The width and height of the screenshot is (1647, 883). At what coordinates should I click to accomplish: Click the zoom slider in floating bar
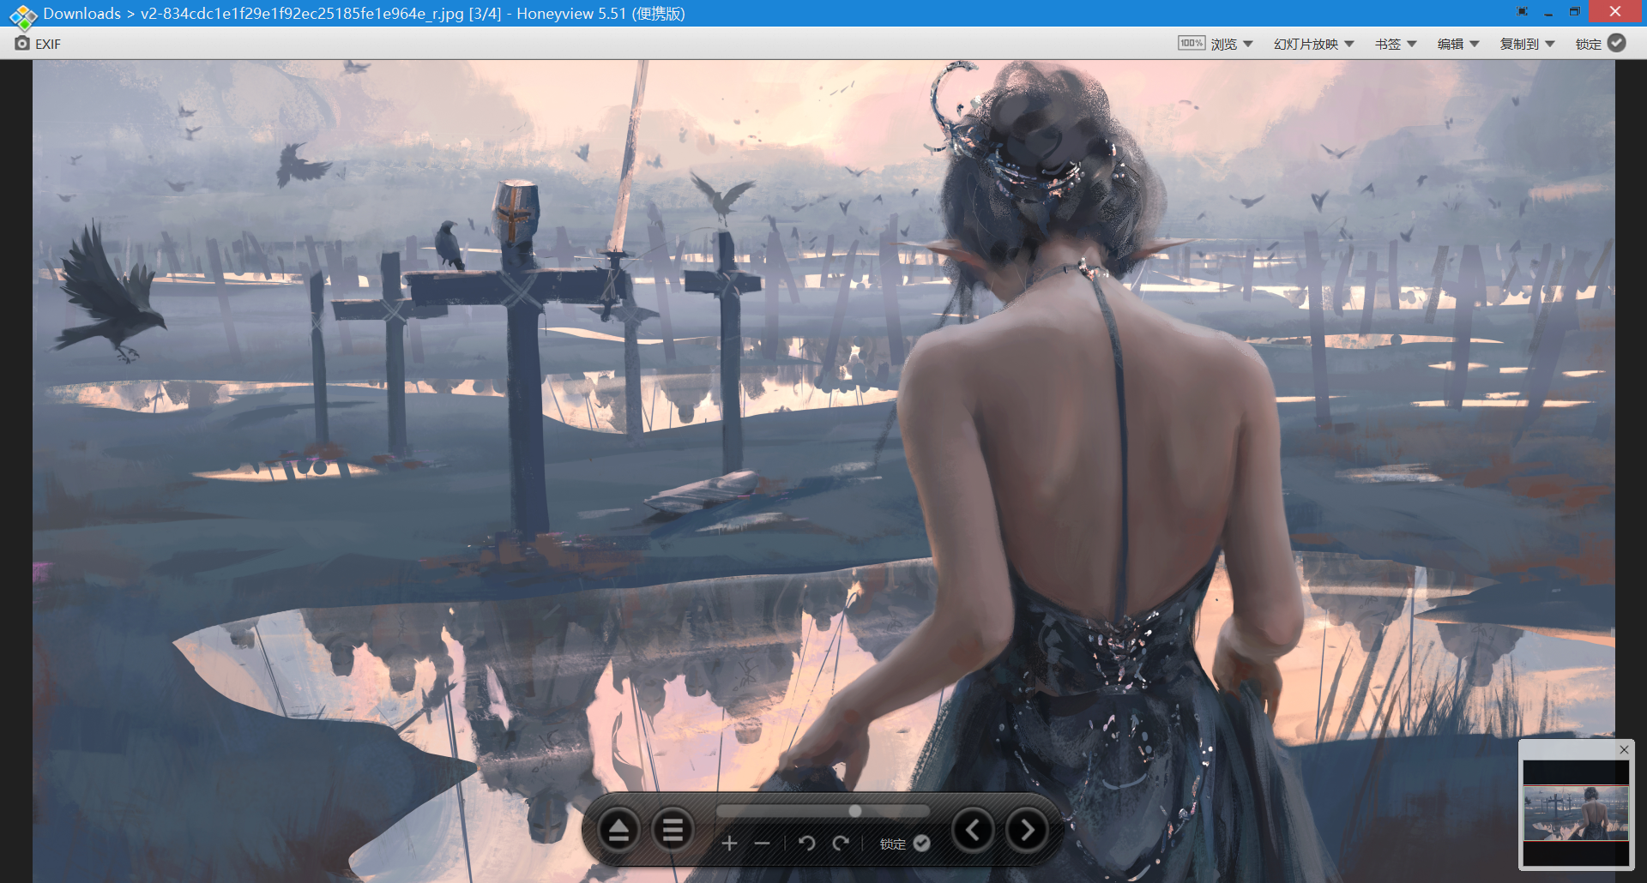(x=823, y=811)
